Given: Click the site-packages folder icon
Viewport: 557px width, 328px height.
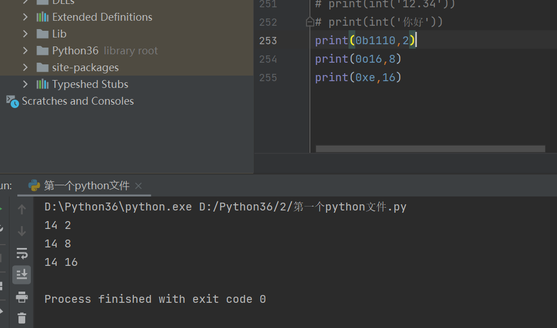Looking at the screenshot, I should [42, 67].
